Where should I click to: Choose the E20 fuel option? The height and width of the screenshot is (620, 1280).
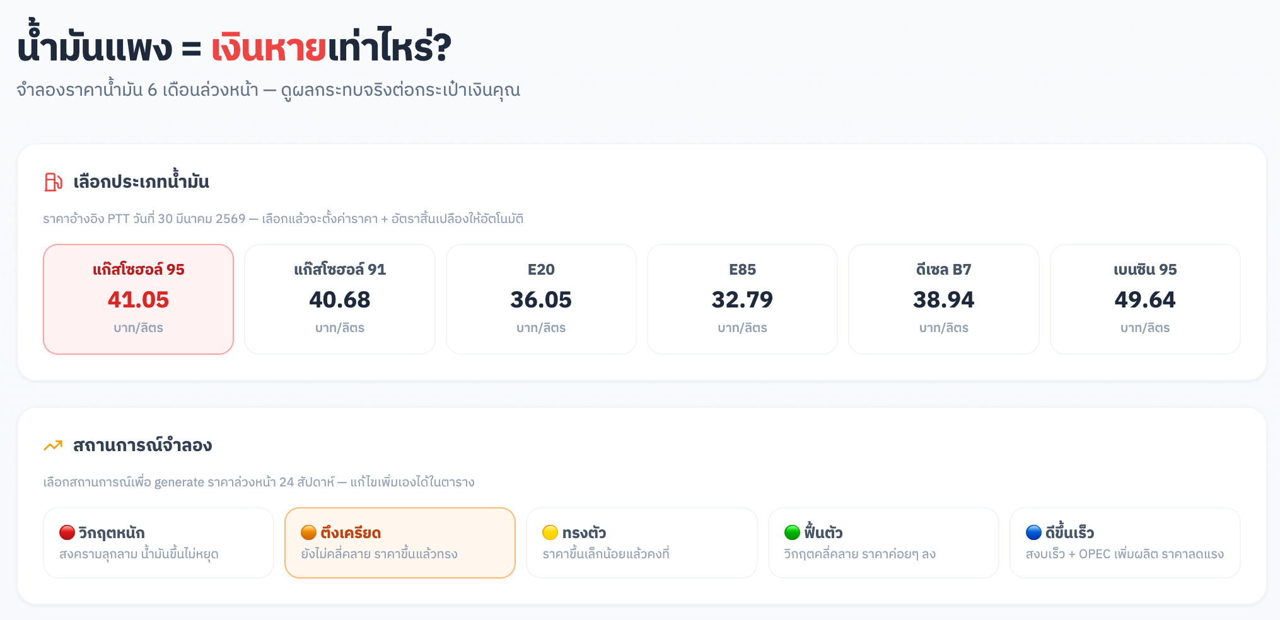pos(541,299)
